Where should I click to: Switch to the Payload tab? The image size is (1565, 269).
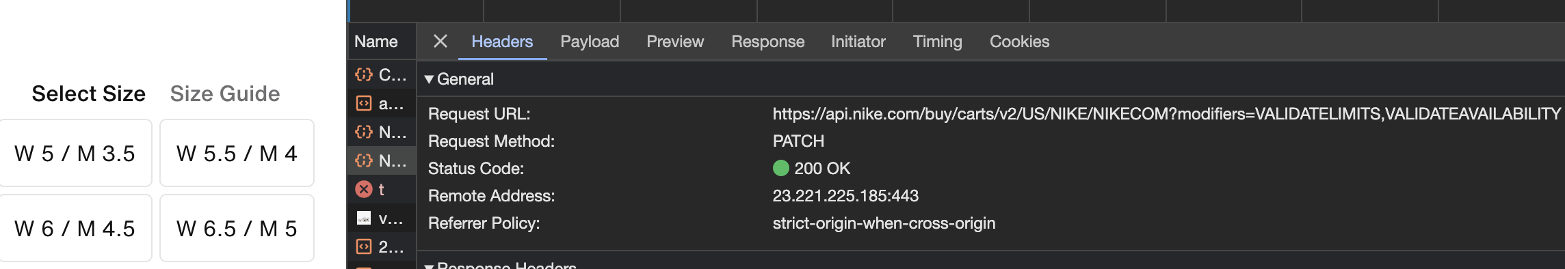(590, 42)
